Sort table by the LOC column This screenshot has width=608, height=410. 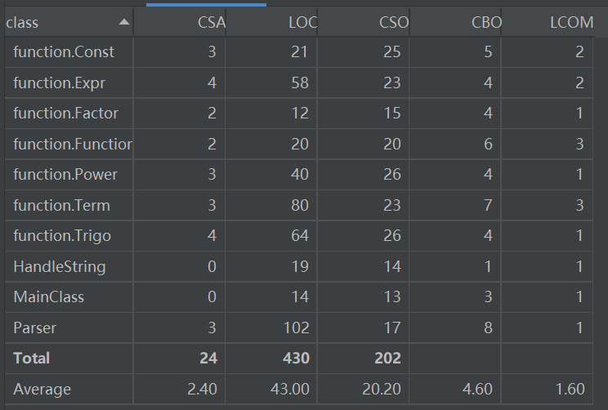(x=271, y=23)
